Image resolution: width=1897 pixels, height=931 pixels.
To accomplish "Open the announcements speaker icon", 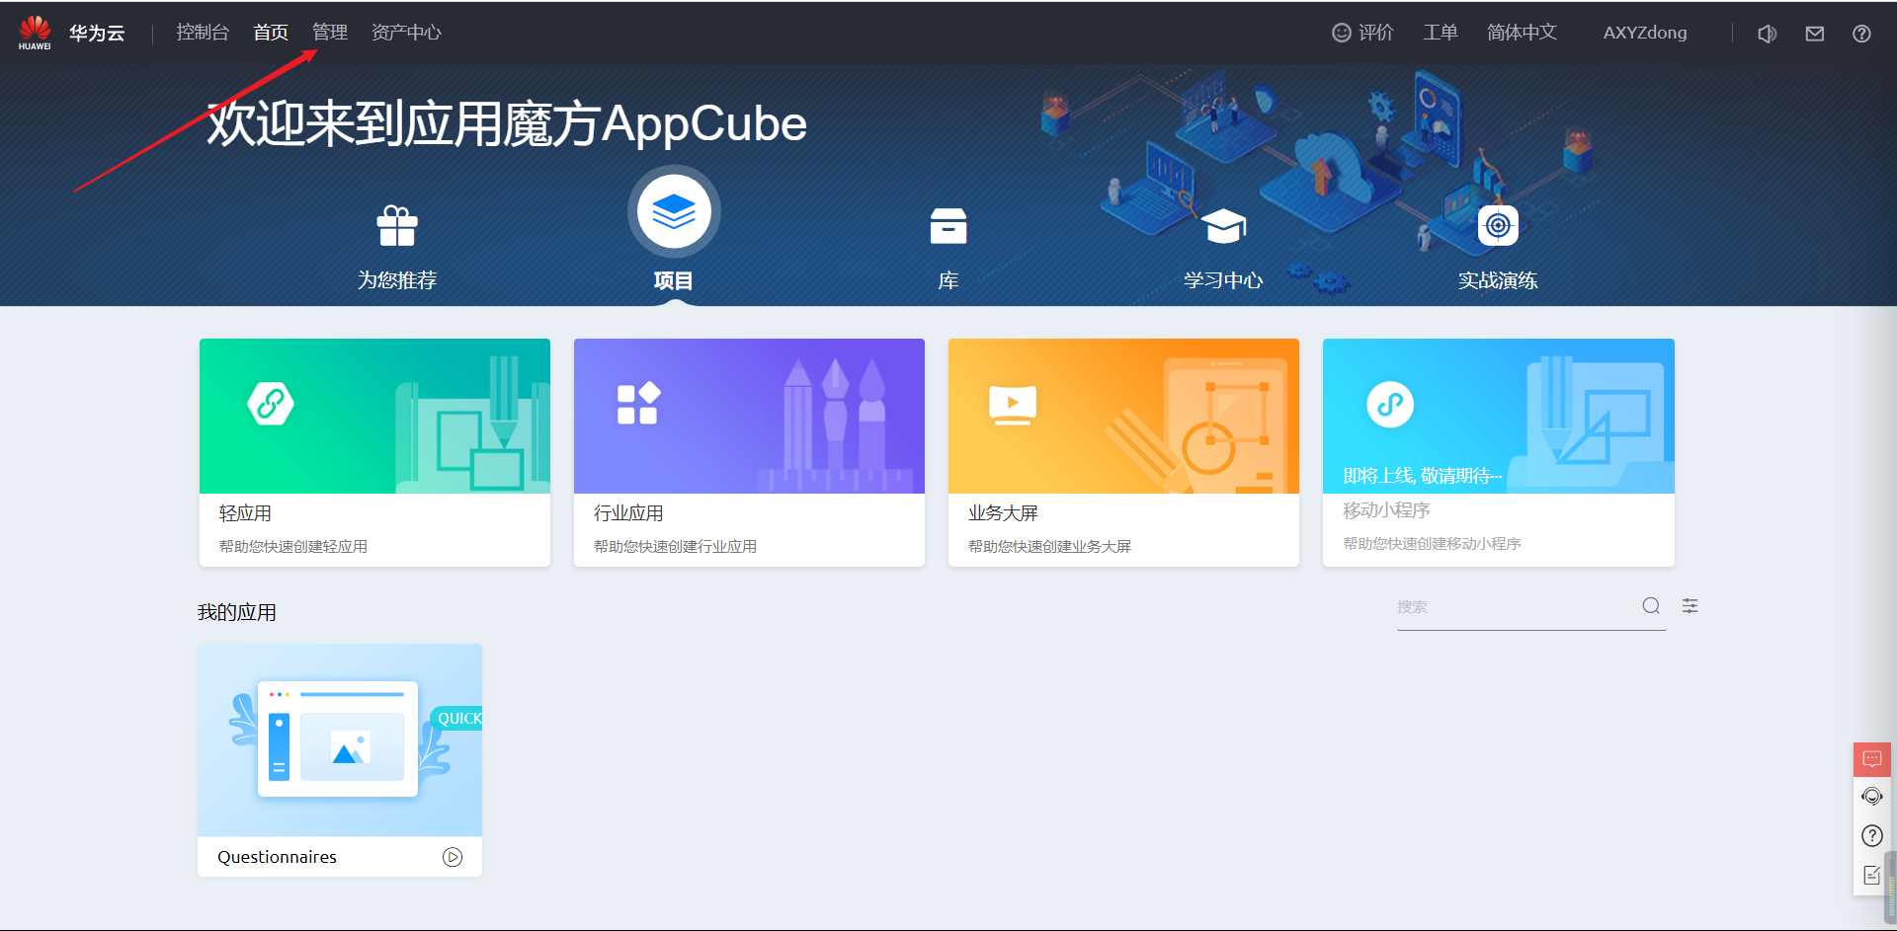I will coord(1768,34).
